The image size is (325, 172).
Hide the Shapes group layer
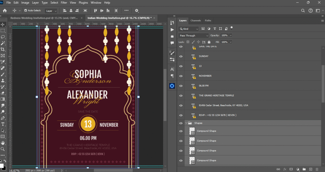181,123
